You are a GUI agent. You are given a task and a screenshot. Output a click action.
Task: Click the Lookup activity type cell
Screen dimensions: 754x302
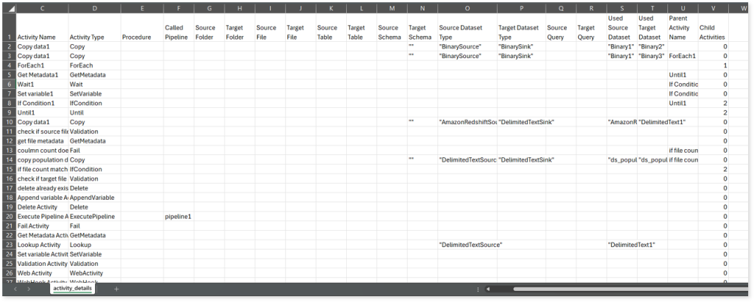94,244
